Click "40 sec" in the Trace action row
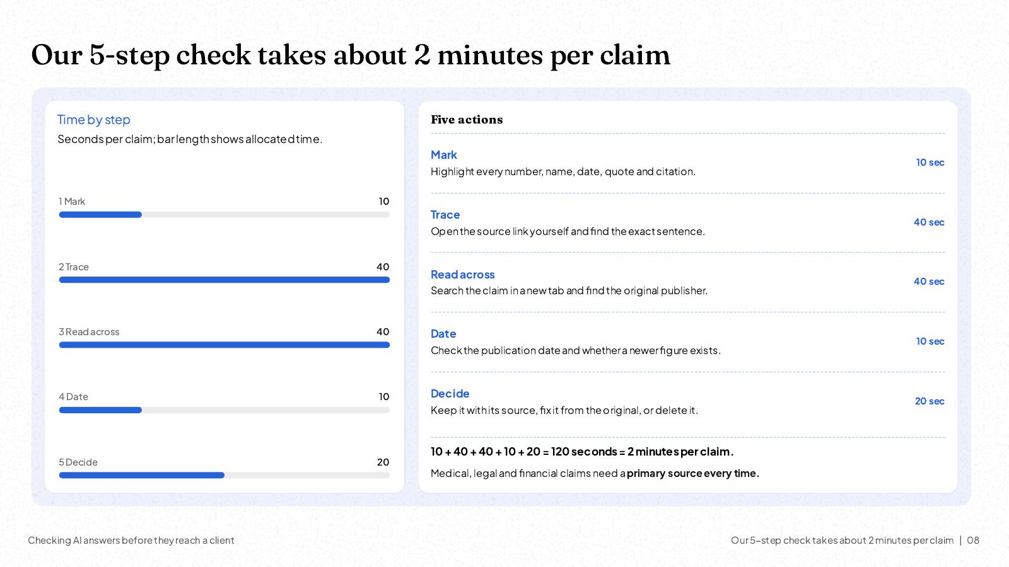This screenshot has height=567, width=1009. (929, 222)
